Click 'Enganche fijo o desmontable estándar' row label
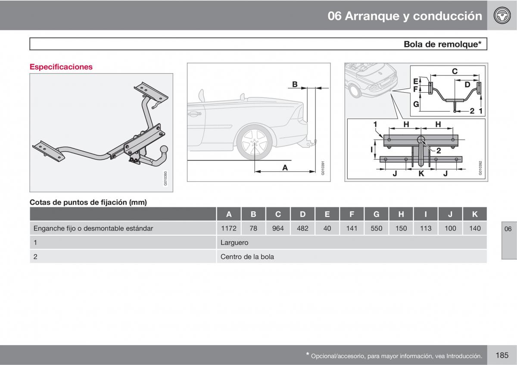Screen dimensions: 517x365 93,228
